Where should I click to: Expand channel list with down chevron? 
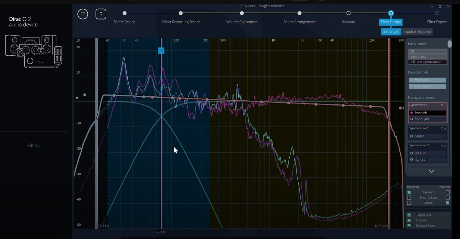(x=432, y=171)
